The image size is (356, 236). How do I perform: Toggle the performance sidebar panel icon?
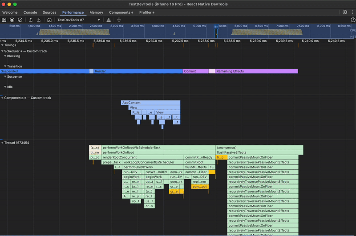pyautogui.click(x=4, y=20)
